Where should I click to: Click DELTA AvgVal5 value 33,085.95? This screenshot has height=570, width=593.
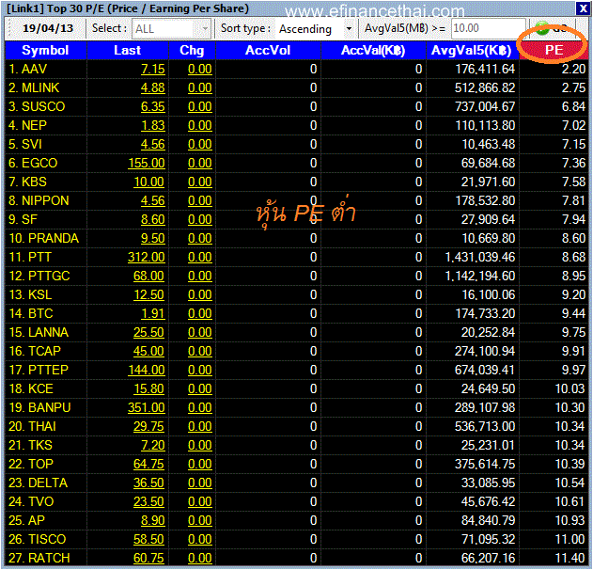488,483
